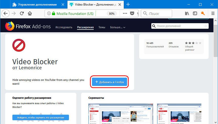Reload the current page
The image size is (218, 124).
point(22,13)
